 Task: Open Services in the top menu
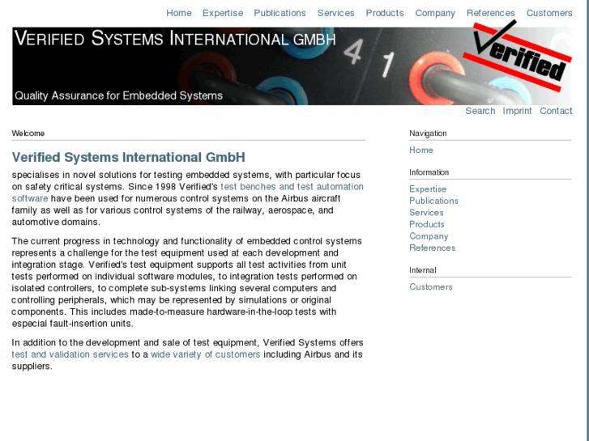[x=336, y=13]
